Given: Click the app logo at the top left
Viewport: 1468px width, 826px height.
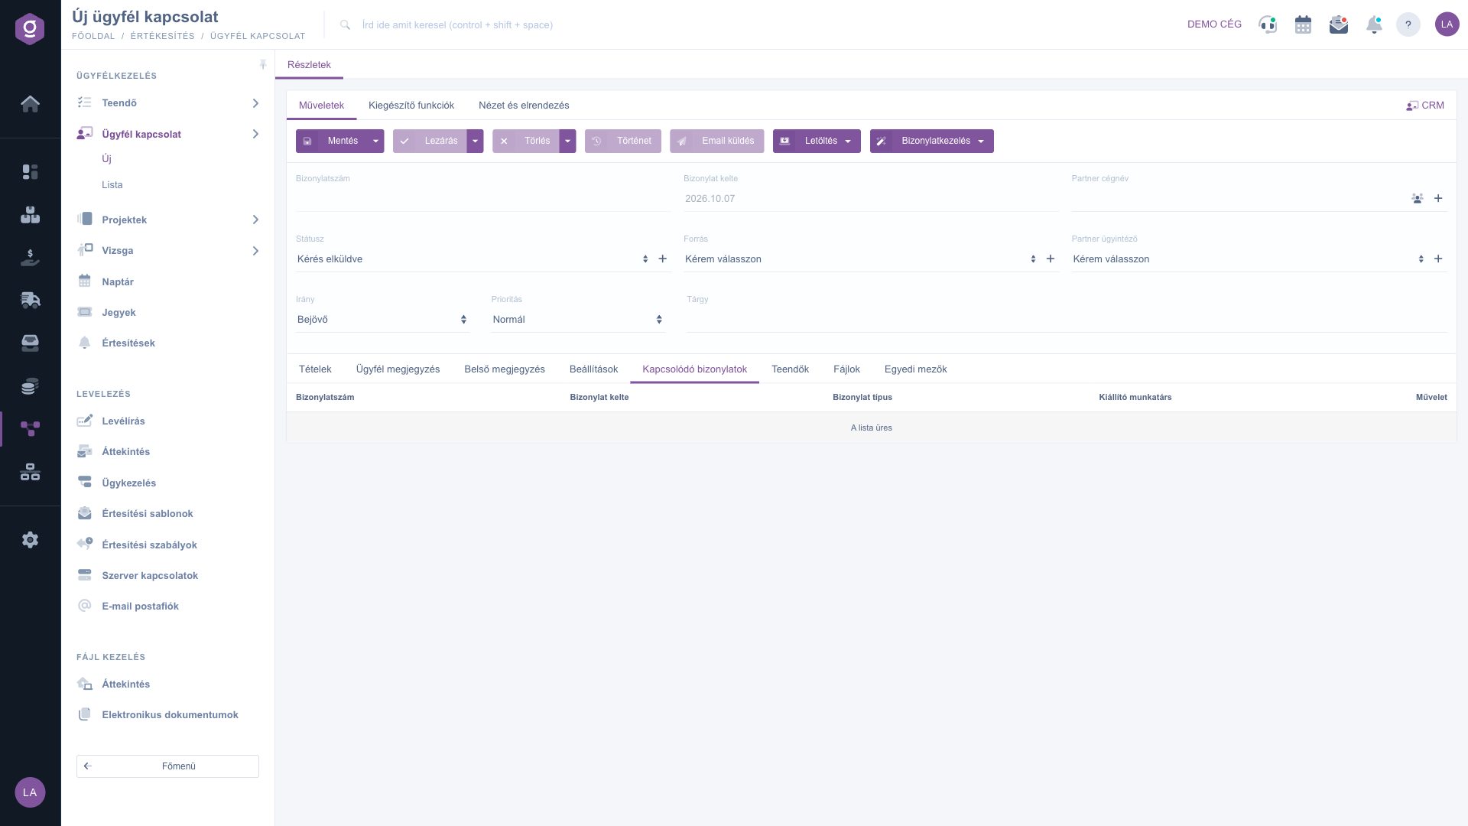Looking at the screenshot, I should [x=30, y=29].
